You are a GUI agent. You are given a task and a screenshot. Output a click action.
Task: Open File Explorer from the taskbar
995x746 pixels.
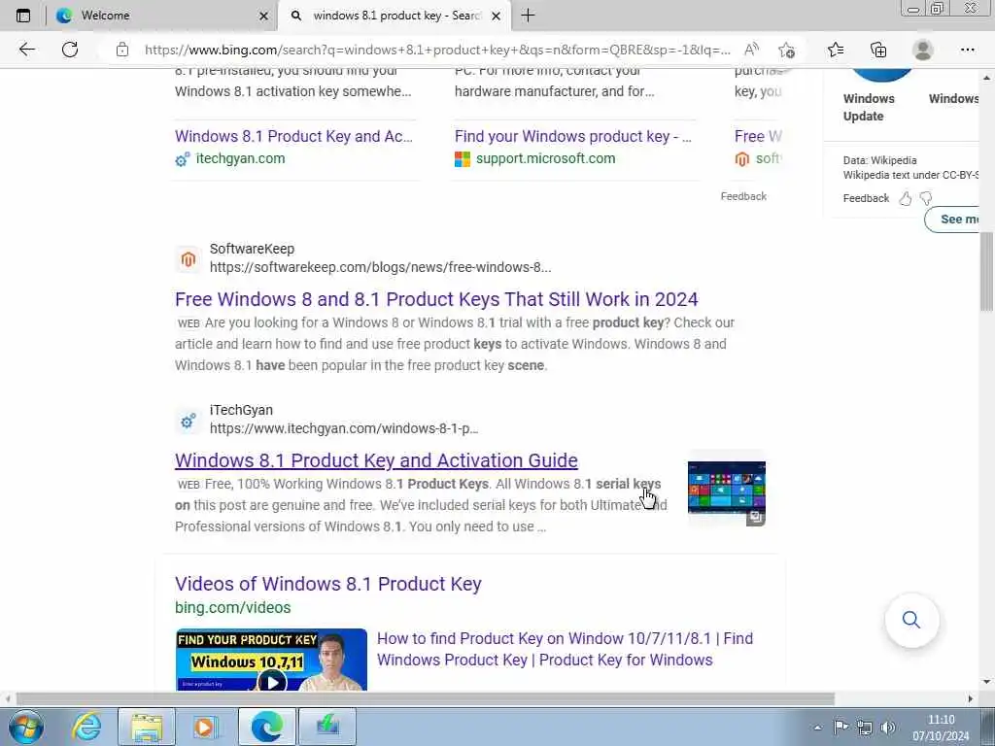tap(147, 727)
